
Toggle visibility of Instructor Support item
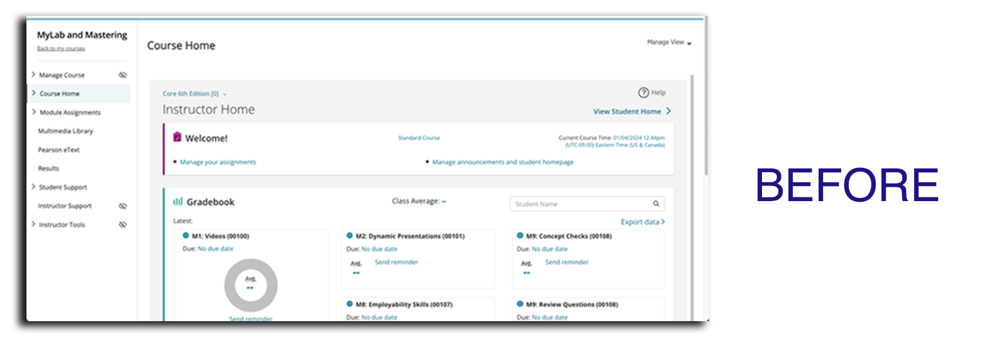click(x=123, y=206)
